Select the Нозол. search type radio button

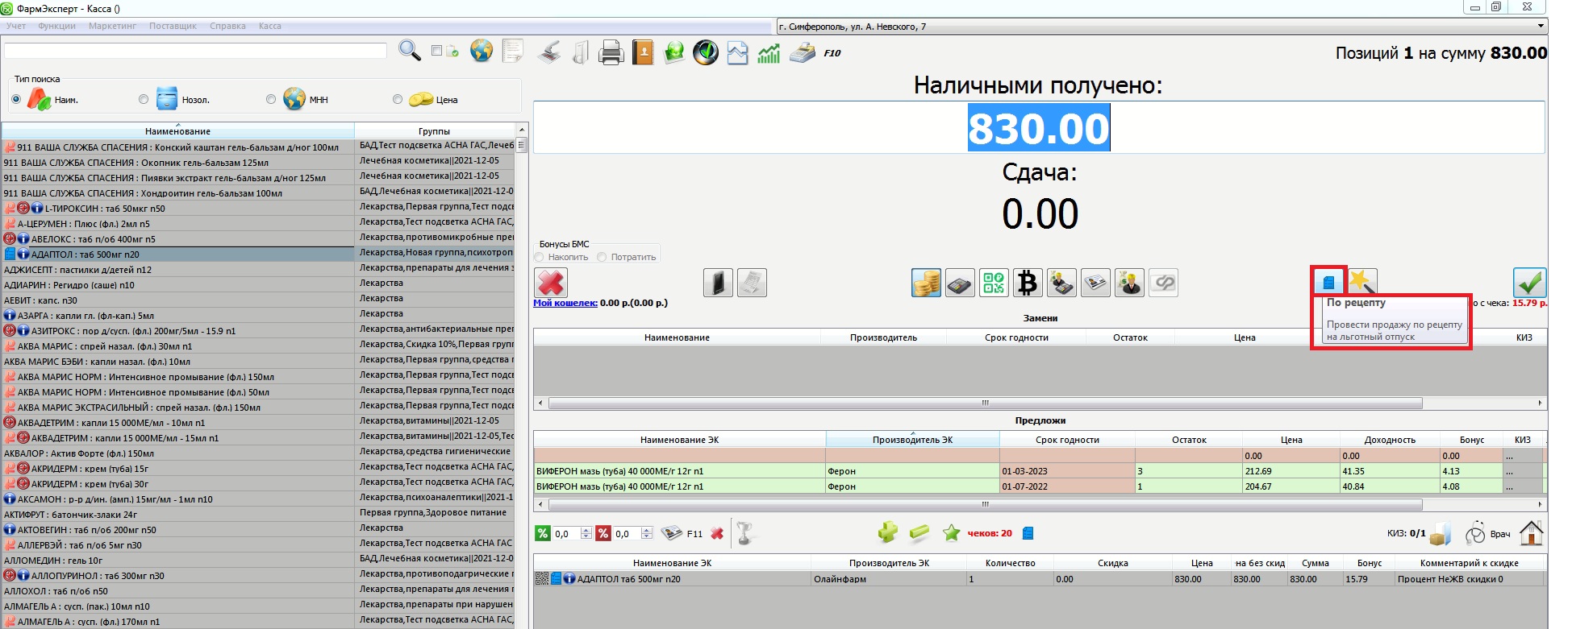pyautogui.click(x=144, y=100)
